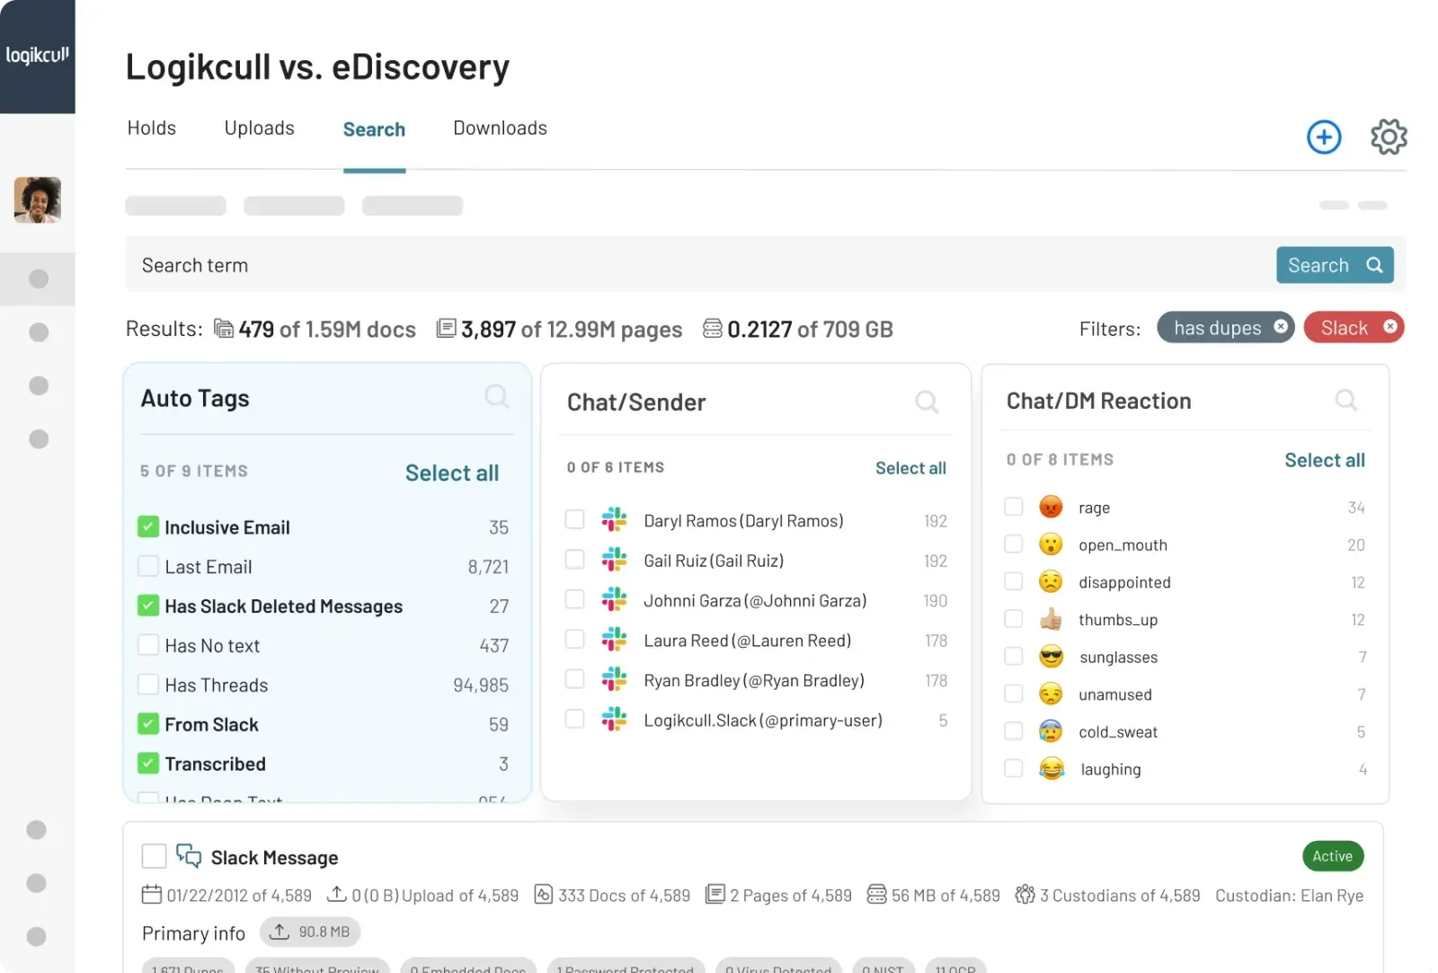The width and height of the screenshot is (1438, 973).
Task: Select the Slack Message result checkbox
Action: (155, 856)
